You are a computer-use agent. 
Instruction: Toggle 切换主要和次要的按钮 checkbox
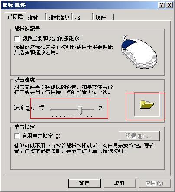pos(17,39)
